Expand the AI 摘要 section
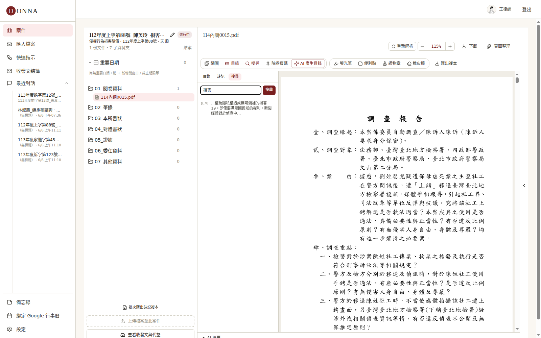This screenshot has width=541, height=338. tap(212, 337)
